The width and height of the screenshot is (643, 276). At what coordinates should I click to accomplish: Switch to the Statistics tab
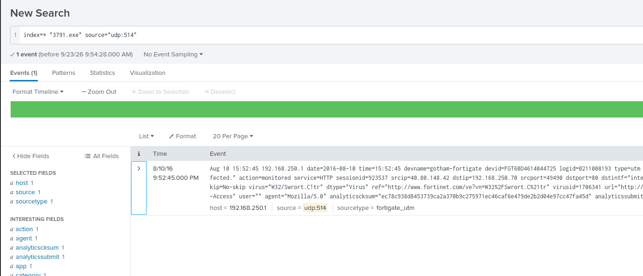coord(103,73)
